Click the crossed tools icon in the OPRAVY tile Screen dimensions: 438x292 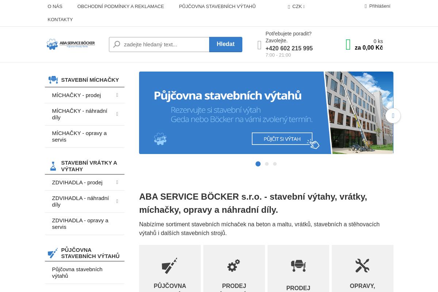(x=362, y=265)
